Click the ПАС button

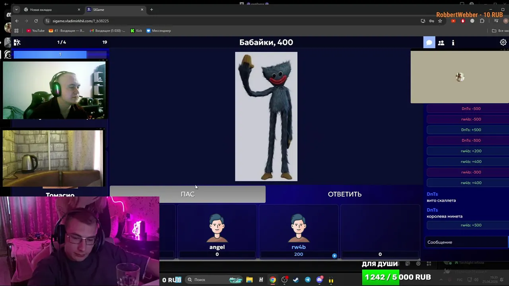tap(188, 194)
